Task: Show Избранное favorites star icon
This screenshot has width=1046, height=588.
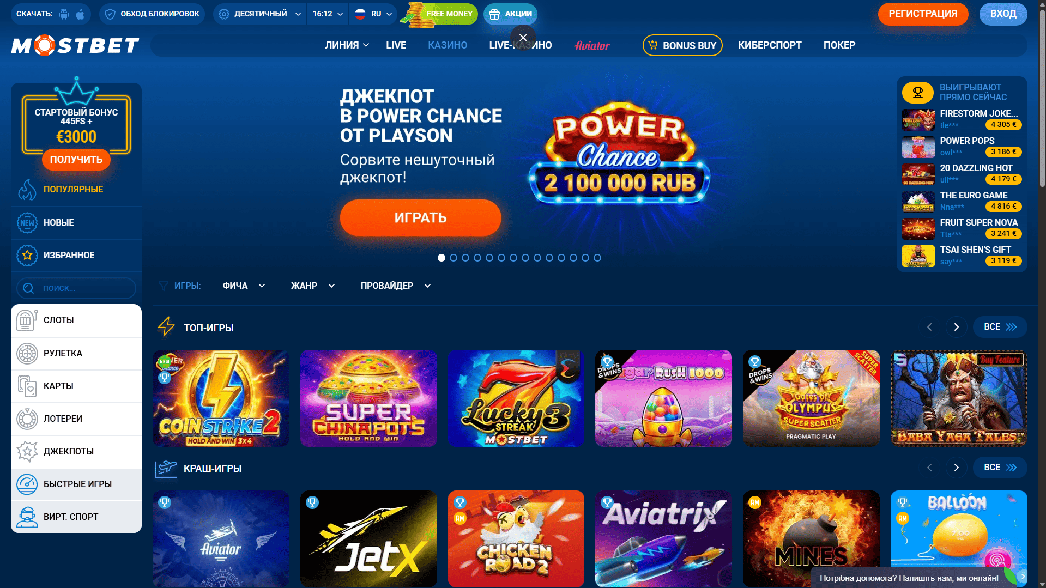Action: (27, 255)
